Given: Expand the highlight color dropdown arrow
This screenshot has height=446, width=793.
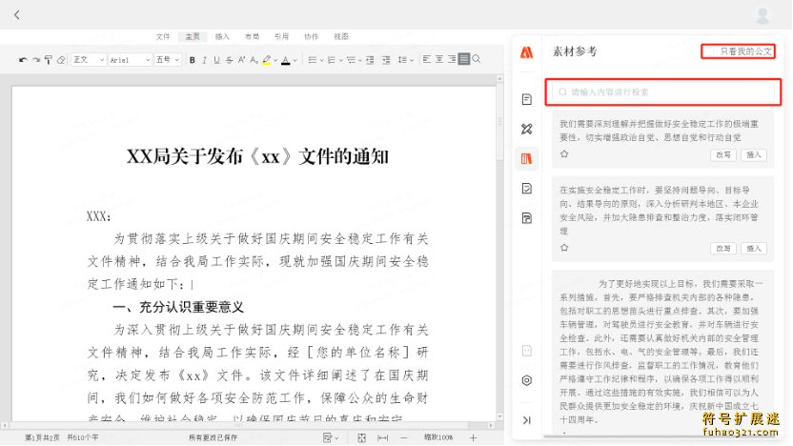Looking at the screenshot, I should tap(275, 60).
